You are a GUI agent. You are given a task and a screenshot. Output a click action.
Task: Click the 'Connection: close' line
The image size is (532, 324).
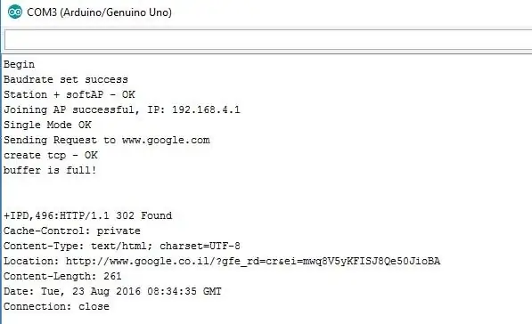pos(56,306)
